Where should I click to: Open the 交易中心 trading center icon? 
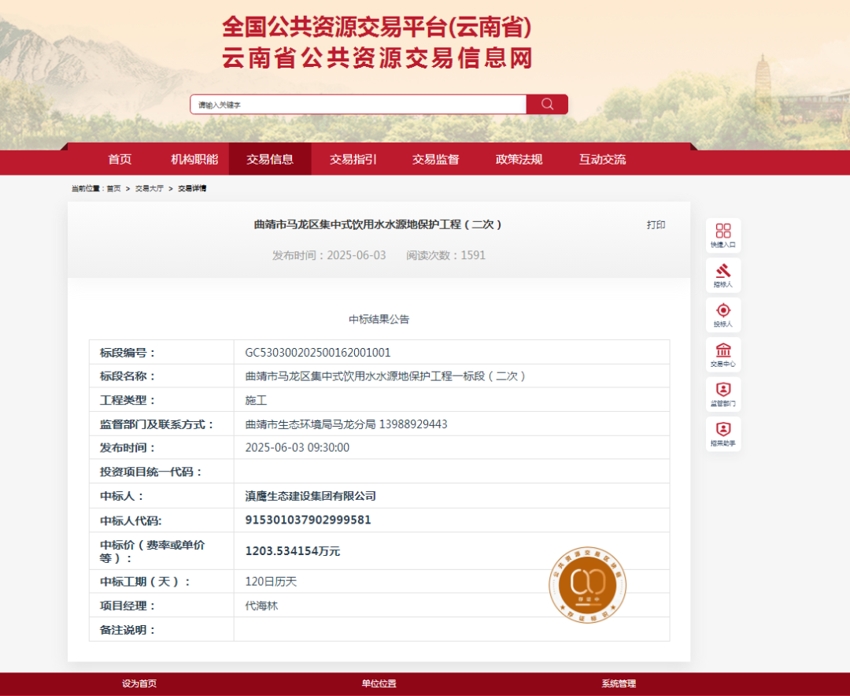(722, 354)
